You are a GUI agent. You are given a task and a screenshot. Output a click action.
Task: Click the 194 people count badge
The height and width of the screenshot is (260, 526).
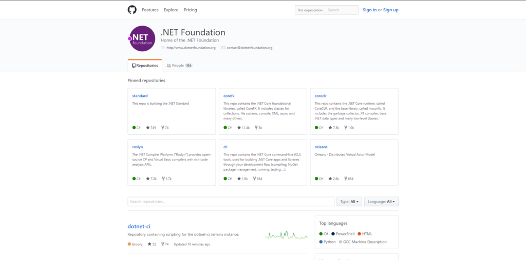[x=189, y=66]
